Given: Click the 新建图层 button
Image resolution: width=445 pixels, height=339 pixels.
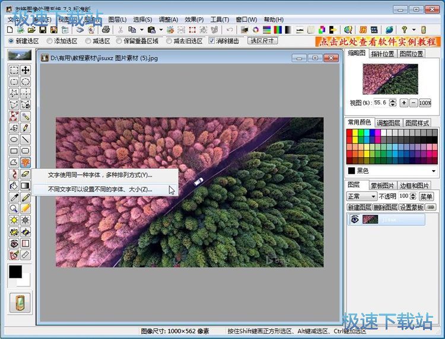Looking at the screenshot, I should (x=358, y=207).
